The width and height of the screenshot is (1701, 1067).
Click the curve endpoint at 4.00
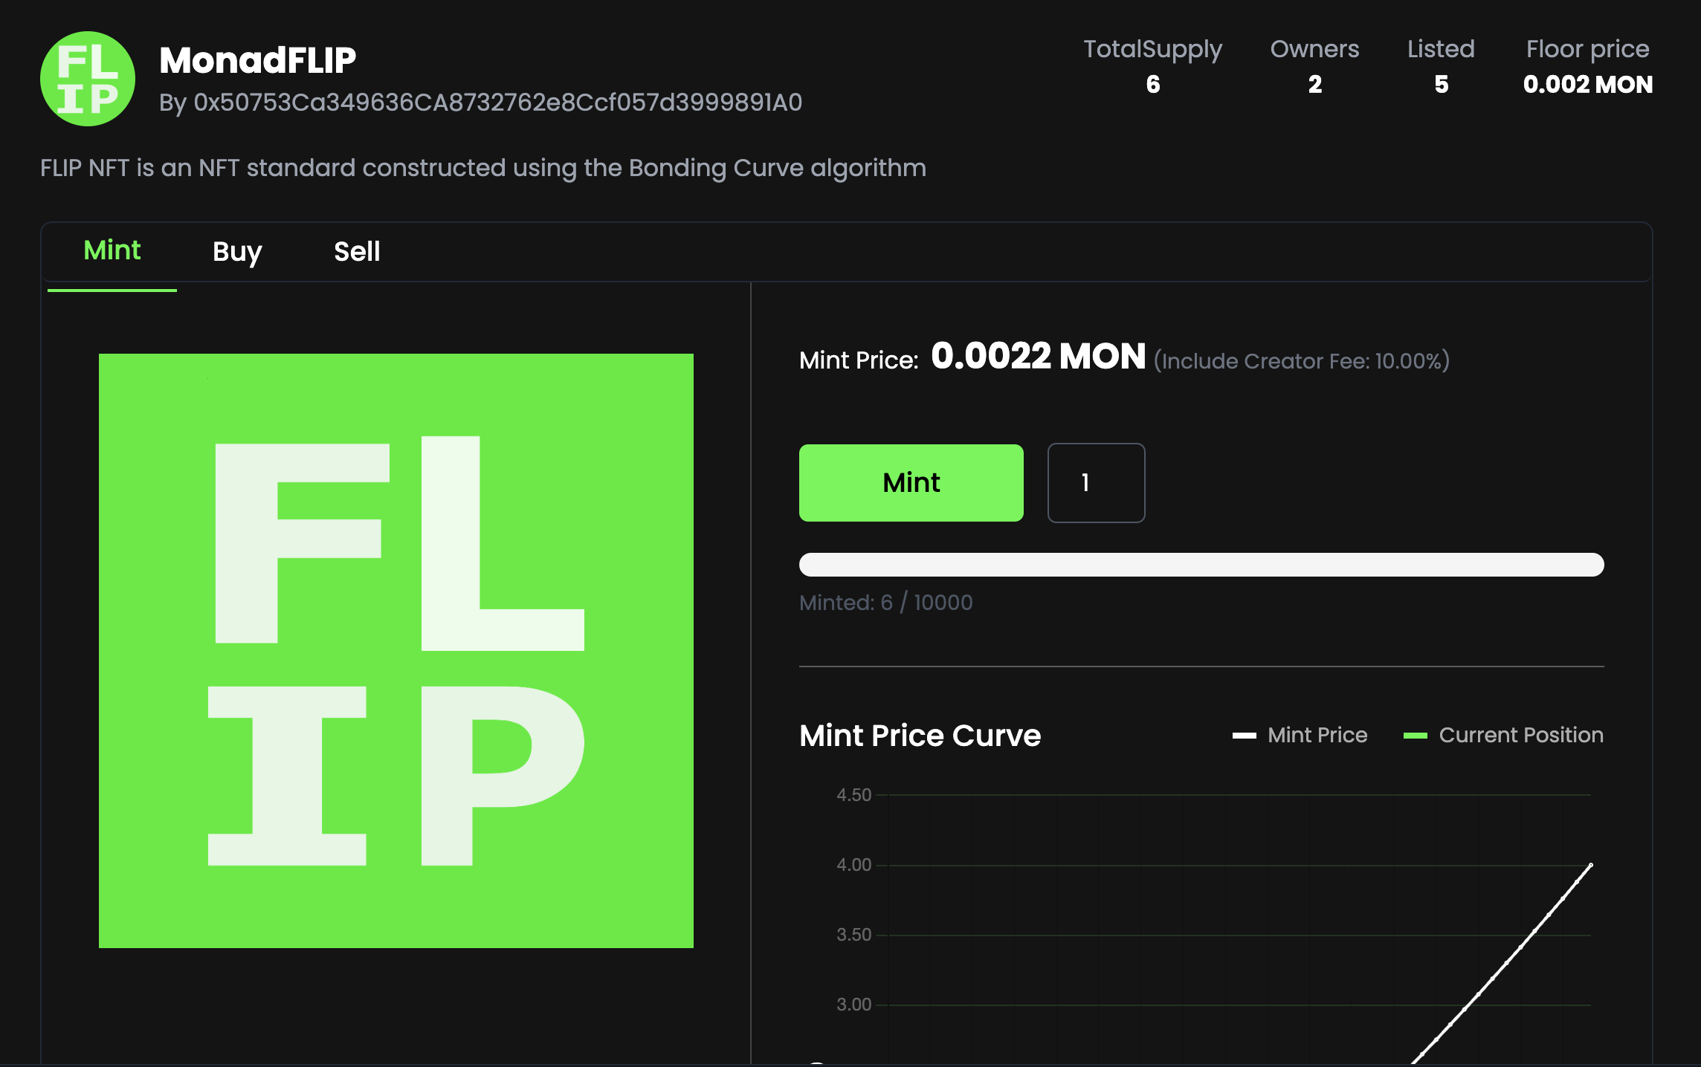click(x=1591, y=865)
